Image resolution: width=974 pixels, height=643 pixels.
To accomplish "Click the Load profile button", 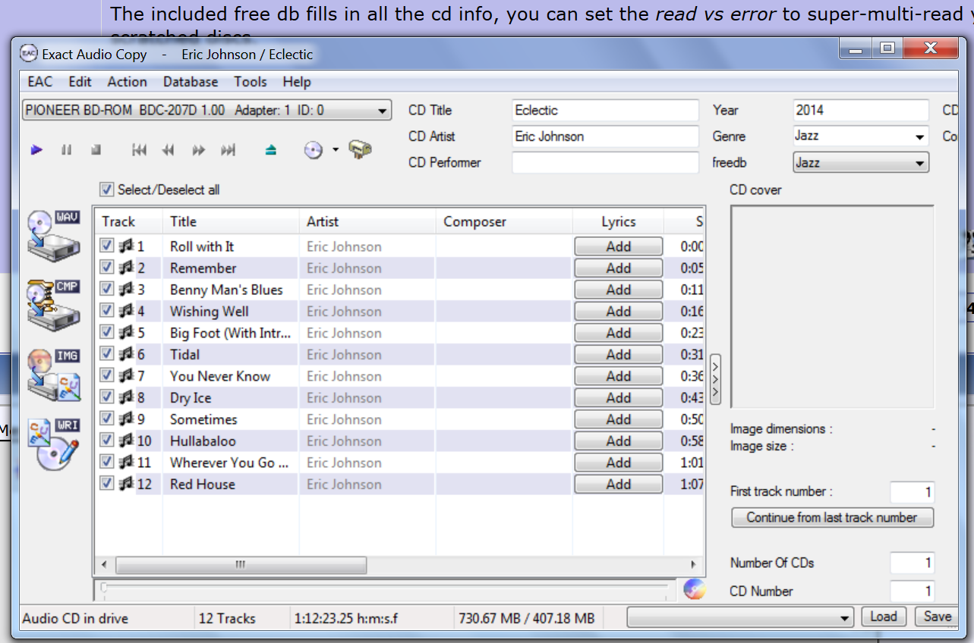I will (884, 616).
